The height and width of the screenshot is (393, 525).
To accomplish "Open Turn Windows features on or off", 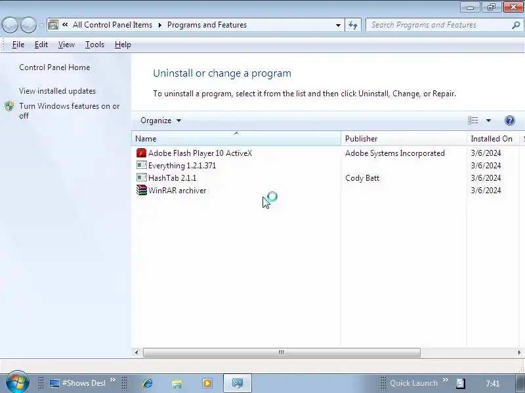I will [70, 111].
